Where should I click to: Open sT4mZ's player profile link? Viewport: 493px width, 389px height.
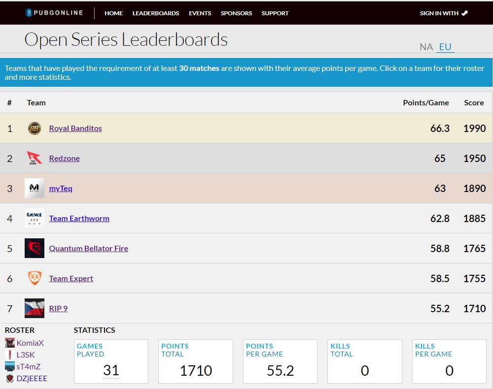(28, 366)
